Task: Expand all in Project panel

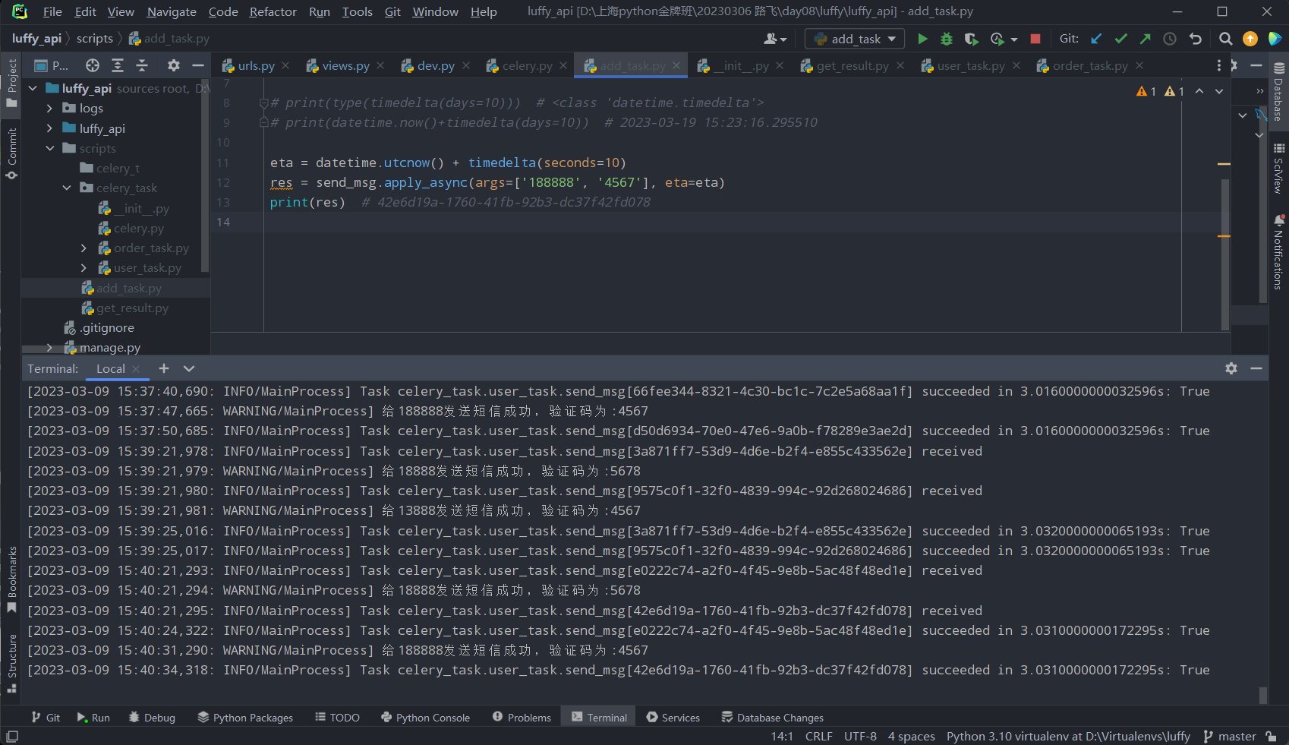Action: point(117,65)
